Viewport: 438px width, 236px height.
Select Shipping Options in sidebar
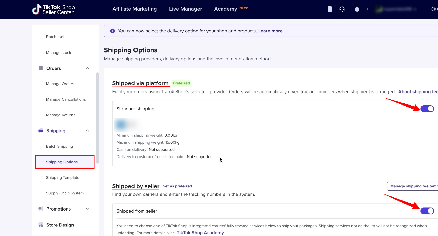65,162
